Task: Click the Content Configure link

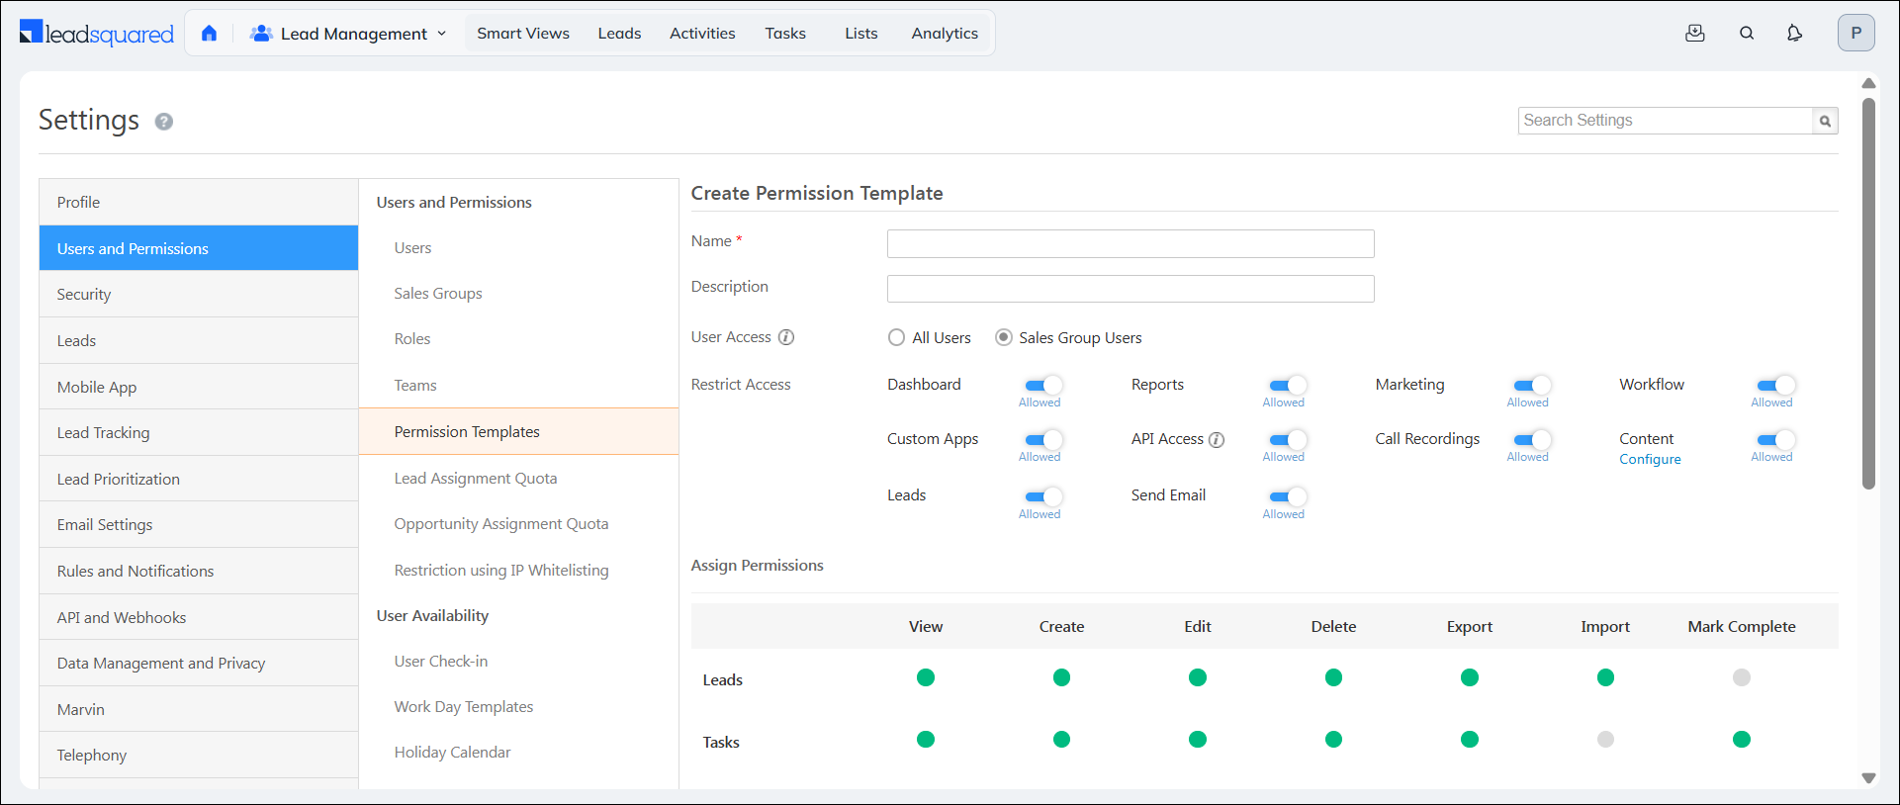Action: pos(1650,460)
